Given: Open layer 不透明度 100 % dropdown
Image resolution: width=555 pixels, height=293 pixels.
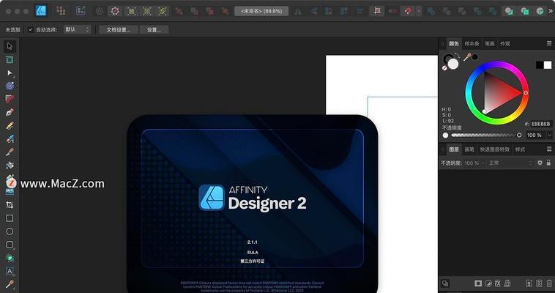Looking at the screenshot, I should pos(474,163).
